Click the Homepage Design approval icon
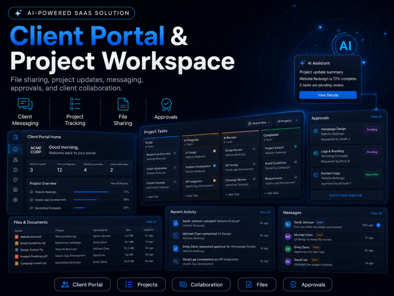This screenshot has height=296, width=394. point(316,131)
